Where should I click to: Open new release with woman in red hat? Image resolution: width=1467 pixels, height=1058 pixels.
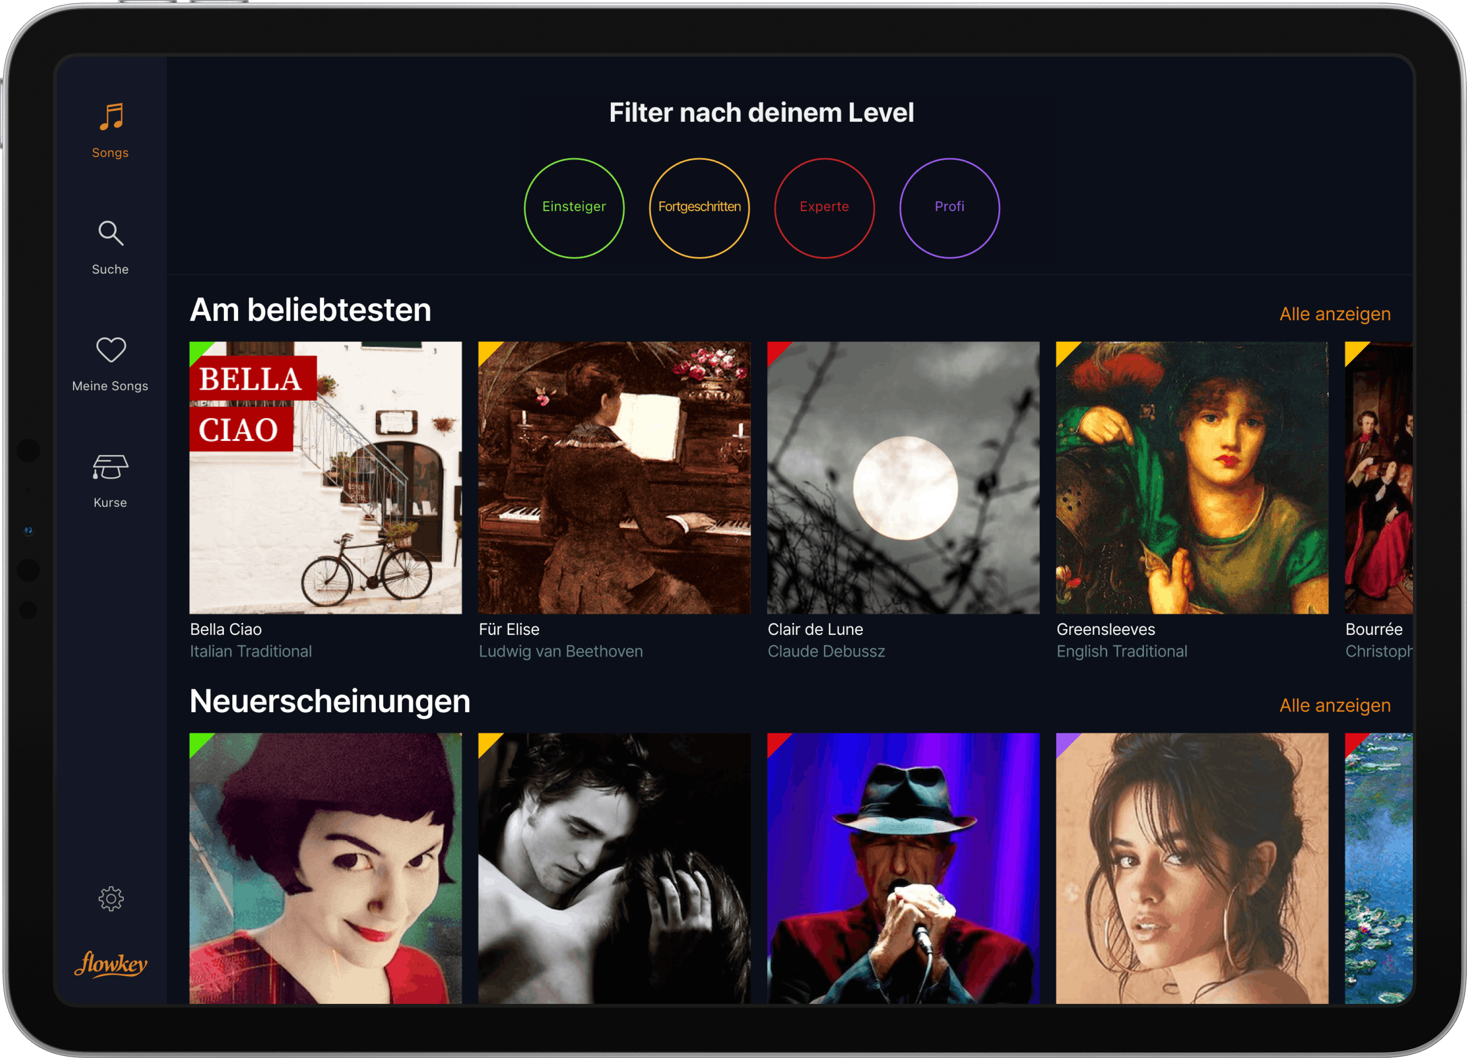pos(325,868)
